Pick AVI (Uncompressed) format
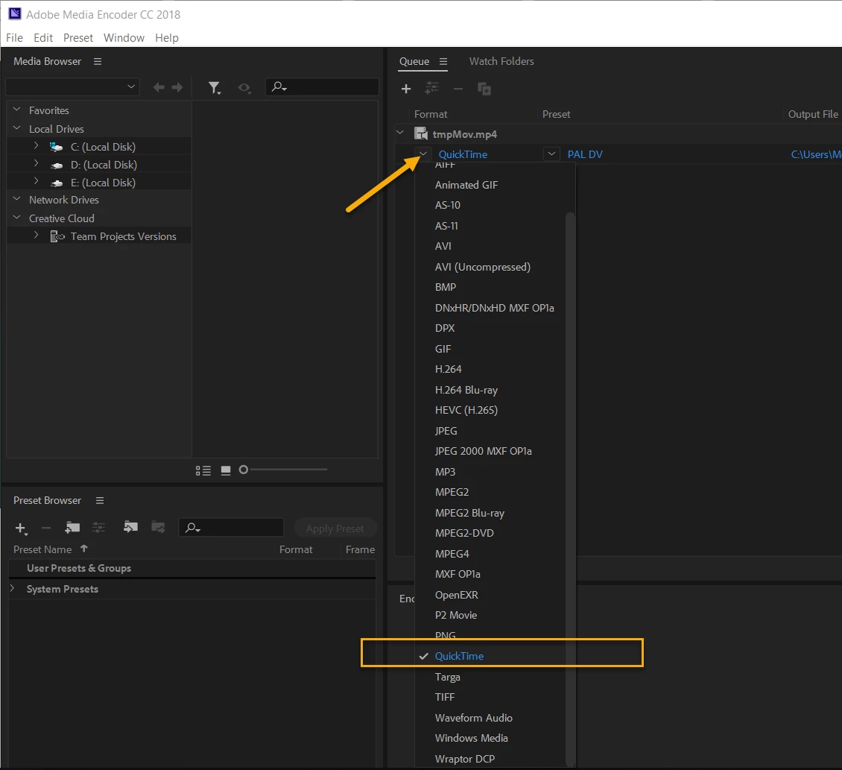Viewport: 842px width, 770px height. coord(482,267)
